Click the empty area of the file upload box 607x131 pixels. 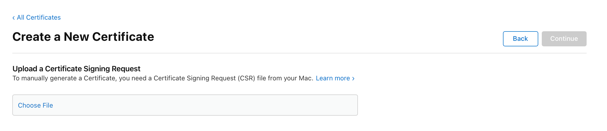[x=201, y=105]
